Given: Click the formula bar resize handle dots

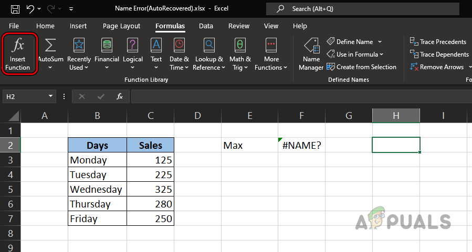Looking at the screenshot, I should pyautogui.click(x=64, y=96).
